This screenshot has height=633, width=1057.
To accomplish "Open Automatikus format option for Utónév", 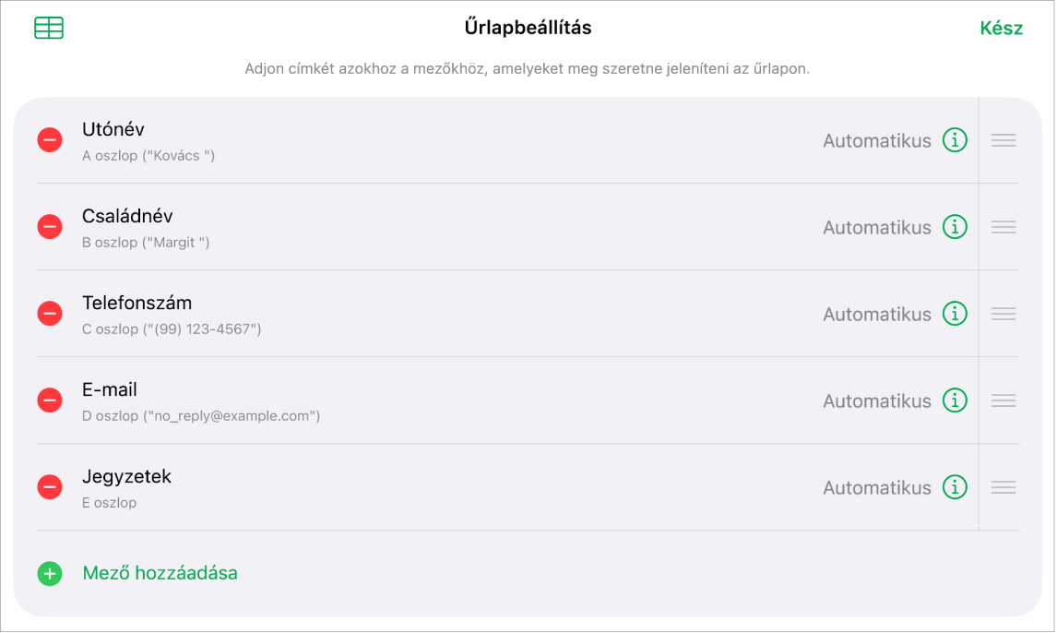I will pos(876,141).
